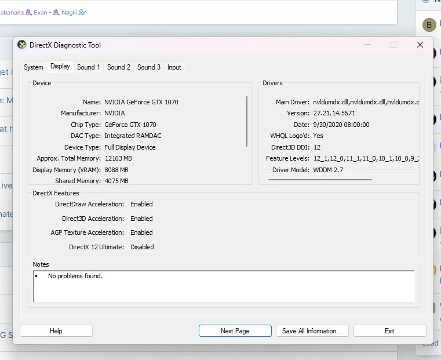Click the Feature Levels value list
Viewport: 441px width, 360px height.
366,158
